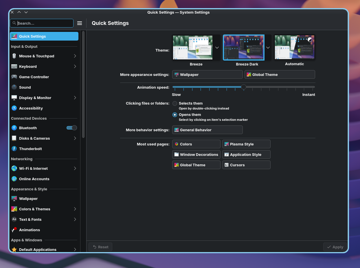Expand the Colors & Themes chevron
This screenshot has height=268, width=360.
click(75, 209)
